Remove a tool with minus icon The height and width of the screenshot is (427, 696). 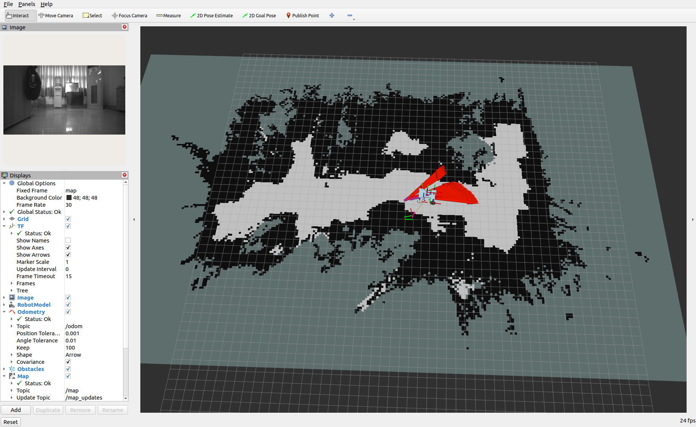click(350, 15)
